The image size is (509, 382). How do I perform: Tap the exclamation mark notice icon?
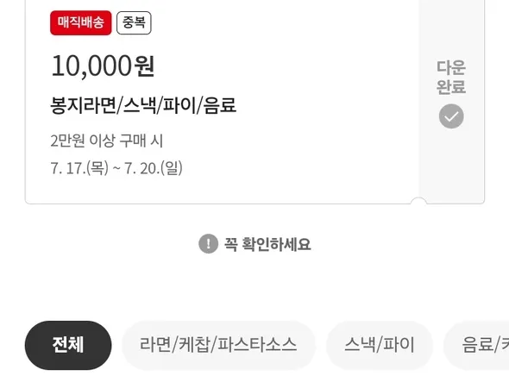click(x=208, y=243)
